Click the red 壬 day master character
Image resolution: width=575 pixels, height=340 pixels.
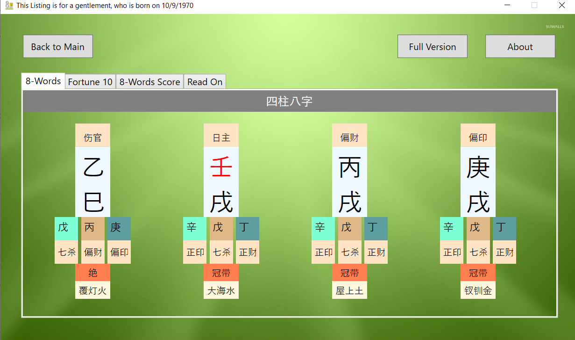coord(221,167)
